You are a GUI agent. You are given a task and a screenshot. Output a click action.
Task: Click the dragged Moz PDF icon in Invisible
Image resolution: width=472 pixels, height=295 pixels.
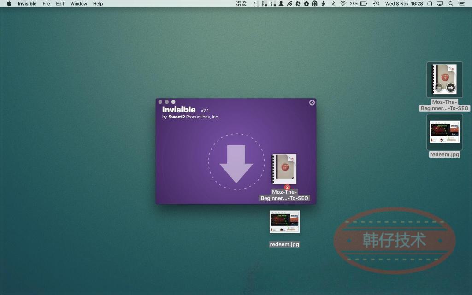click(x=284, y=169)
